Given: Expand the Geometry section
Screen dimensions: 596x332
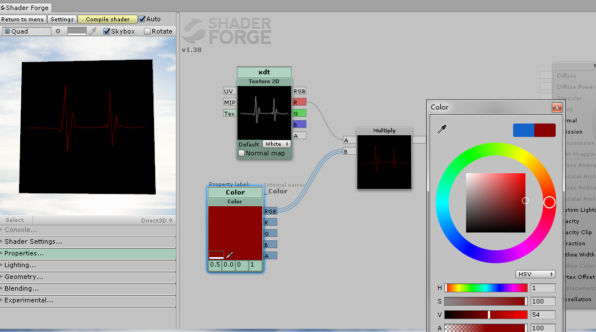Looking at the screenshot, I should pos(88,277).
